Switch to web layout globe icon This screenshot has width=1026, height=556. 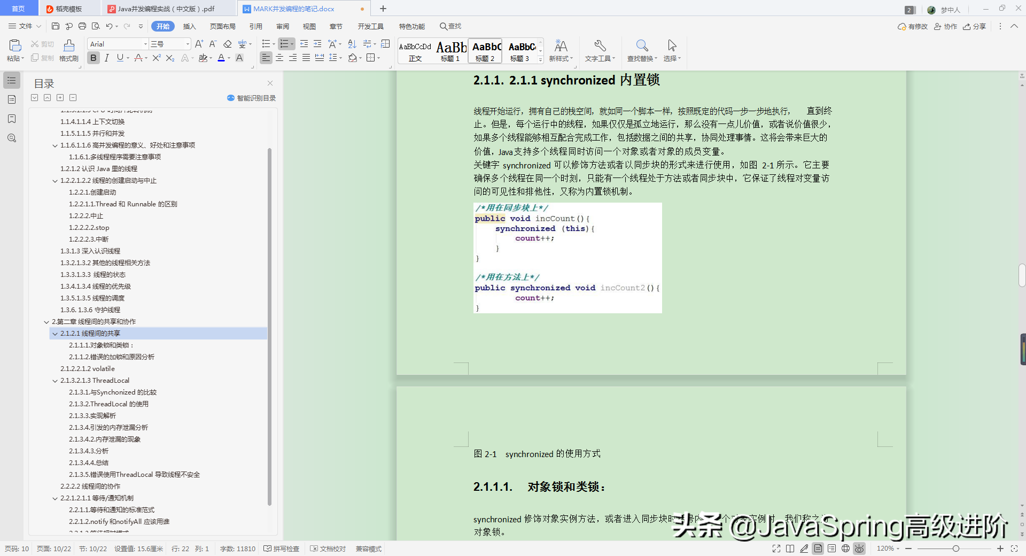(845, 549)
